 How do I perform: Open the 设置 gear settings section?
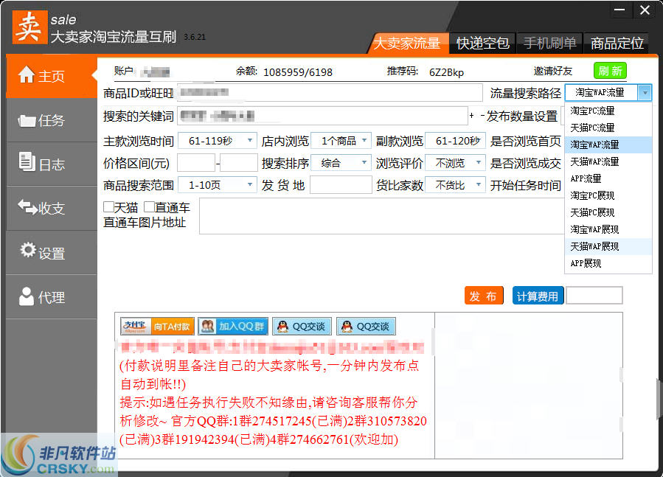[x=52, y=253]
